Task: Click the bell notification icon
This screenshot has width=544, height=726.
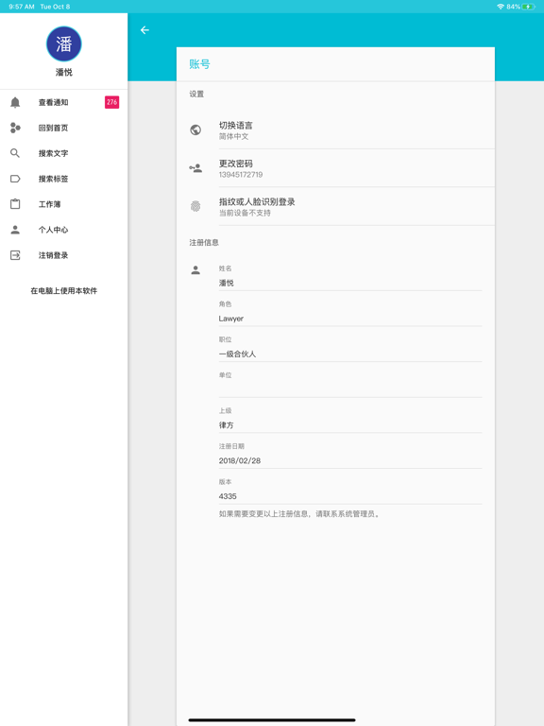Action: [x=15, y=102]
